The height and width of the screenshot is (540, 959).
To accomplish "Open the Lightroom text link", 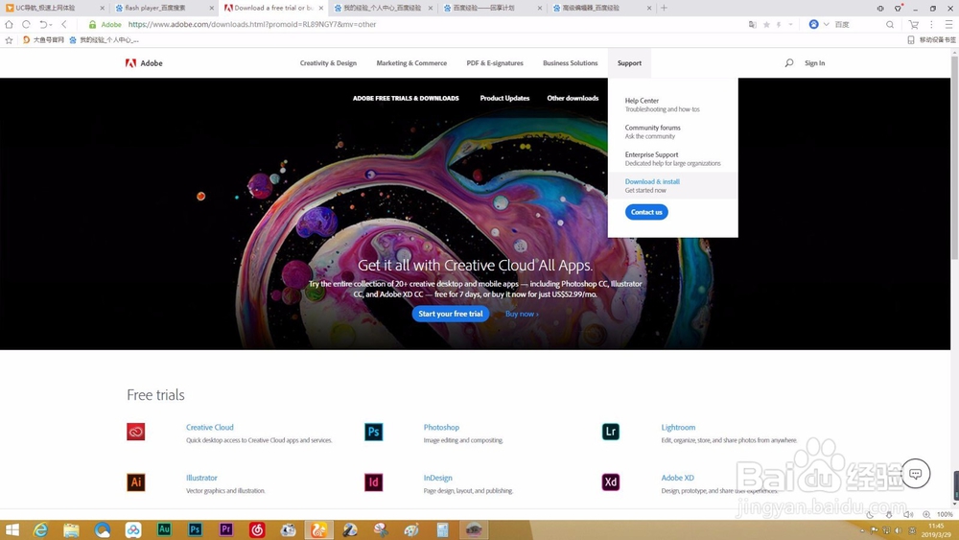I will (x=678, y=428).
